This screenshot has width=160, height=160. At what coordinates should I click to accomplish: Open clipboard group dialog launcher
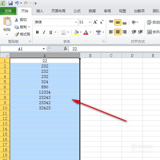30,41
